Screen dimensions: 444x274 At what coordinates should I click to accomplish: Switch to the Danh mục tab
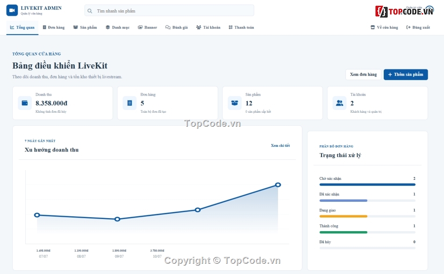(117, 27)
